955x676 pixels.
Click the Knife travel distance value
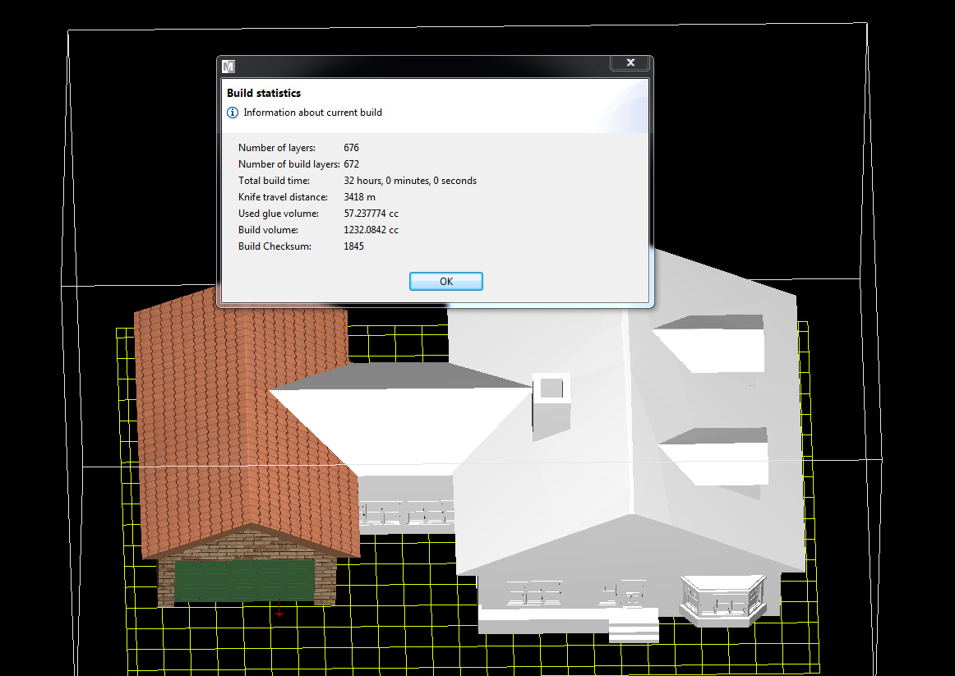coord(359,197)
